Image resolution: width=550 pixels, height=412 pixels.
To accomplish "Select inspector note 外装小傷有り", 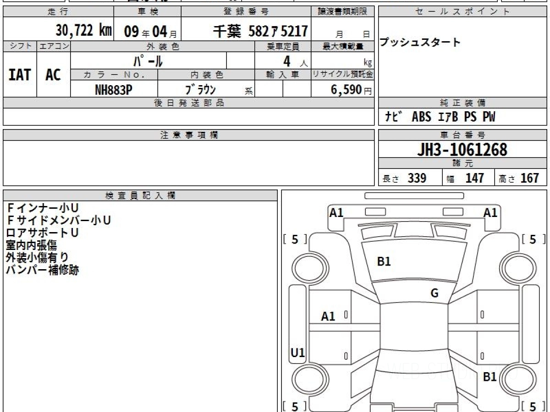I will (37, 257).
